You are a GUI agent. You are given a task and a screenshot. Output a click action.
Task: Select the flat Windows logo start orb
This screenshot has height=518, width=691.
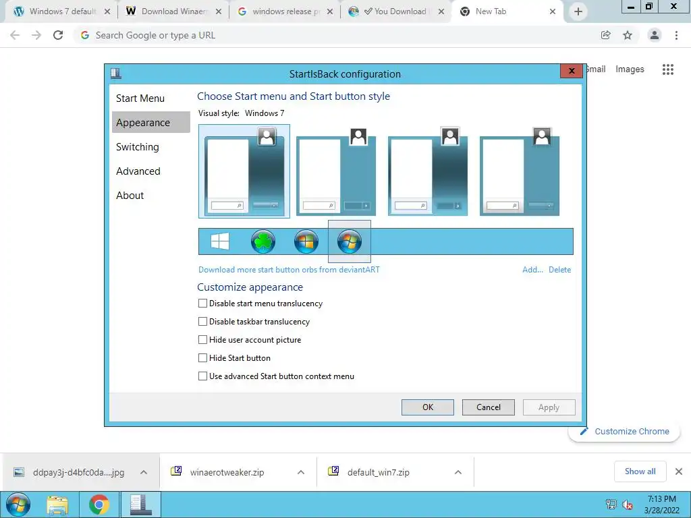point(220,241)
